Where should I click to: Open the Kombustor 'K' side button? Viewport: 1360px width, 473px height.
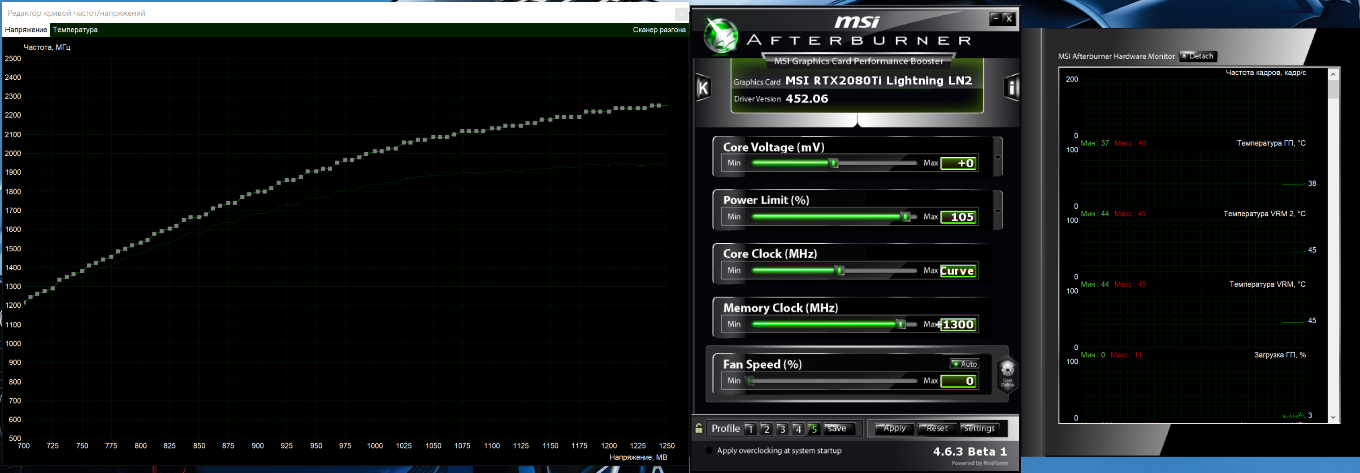tap(703, 87)
